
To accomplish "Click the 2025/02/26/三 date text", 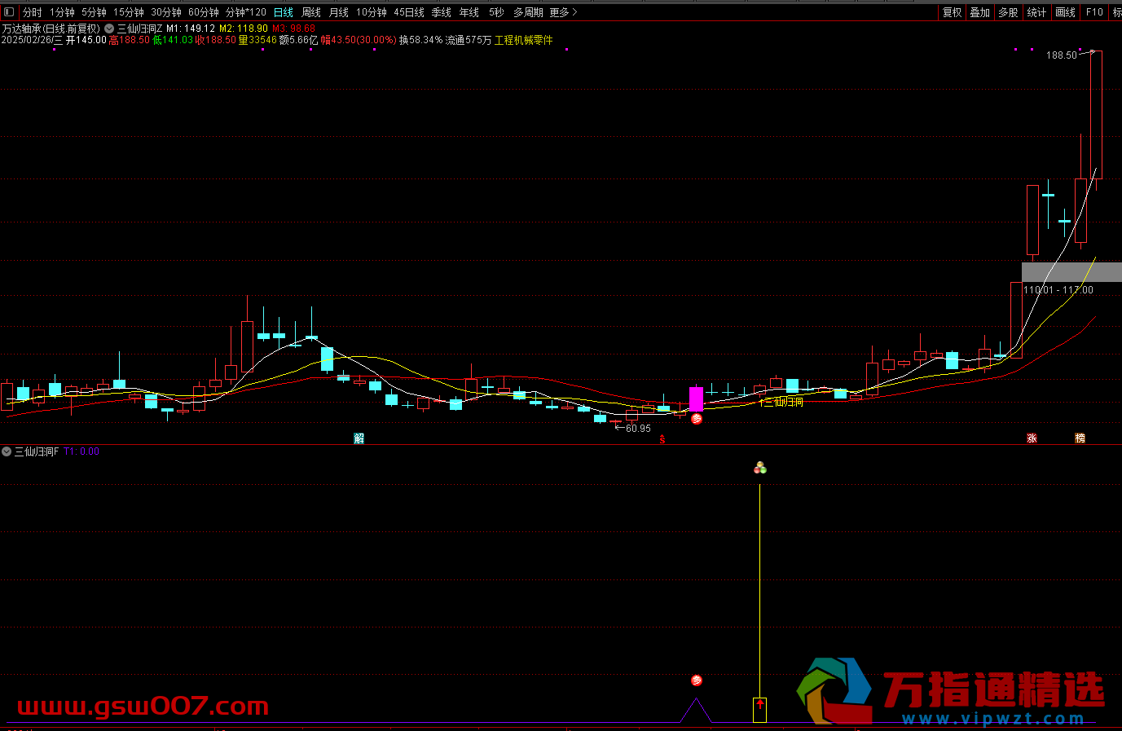I will pyautogui.click(x=32, y=40).
